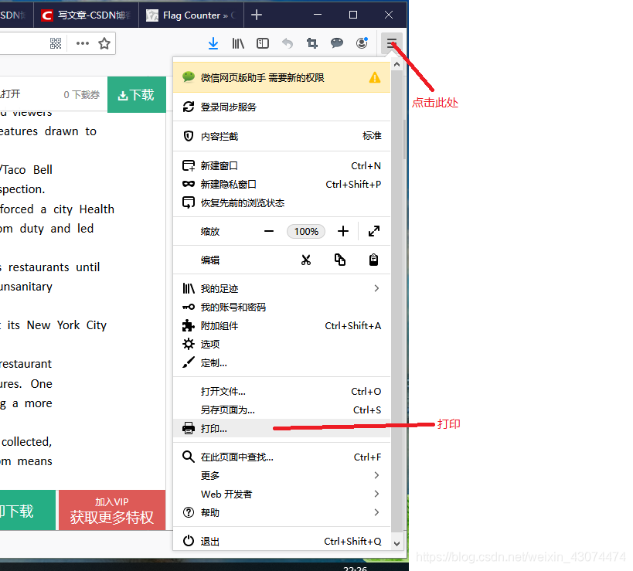The height and width of the screenshot is (571, 633).
Task: Select 新建窗口 new window item
Action: point(282,165)
